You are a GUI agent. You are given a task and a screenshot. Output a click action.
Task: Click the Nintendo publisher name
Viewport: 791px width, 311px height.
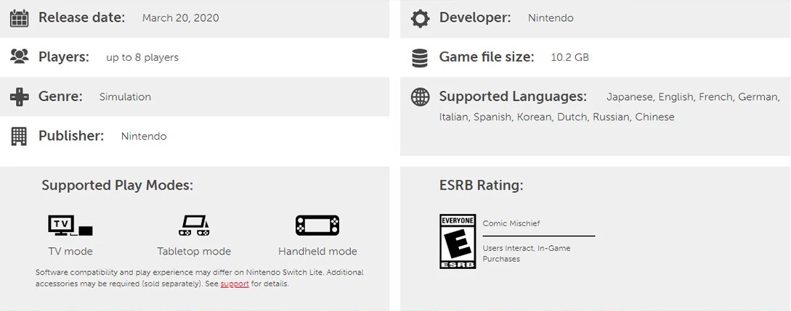coord(144,136)
